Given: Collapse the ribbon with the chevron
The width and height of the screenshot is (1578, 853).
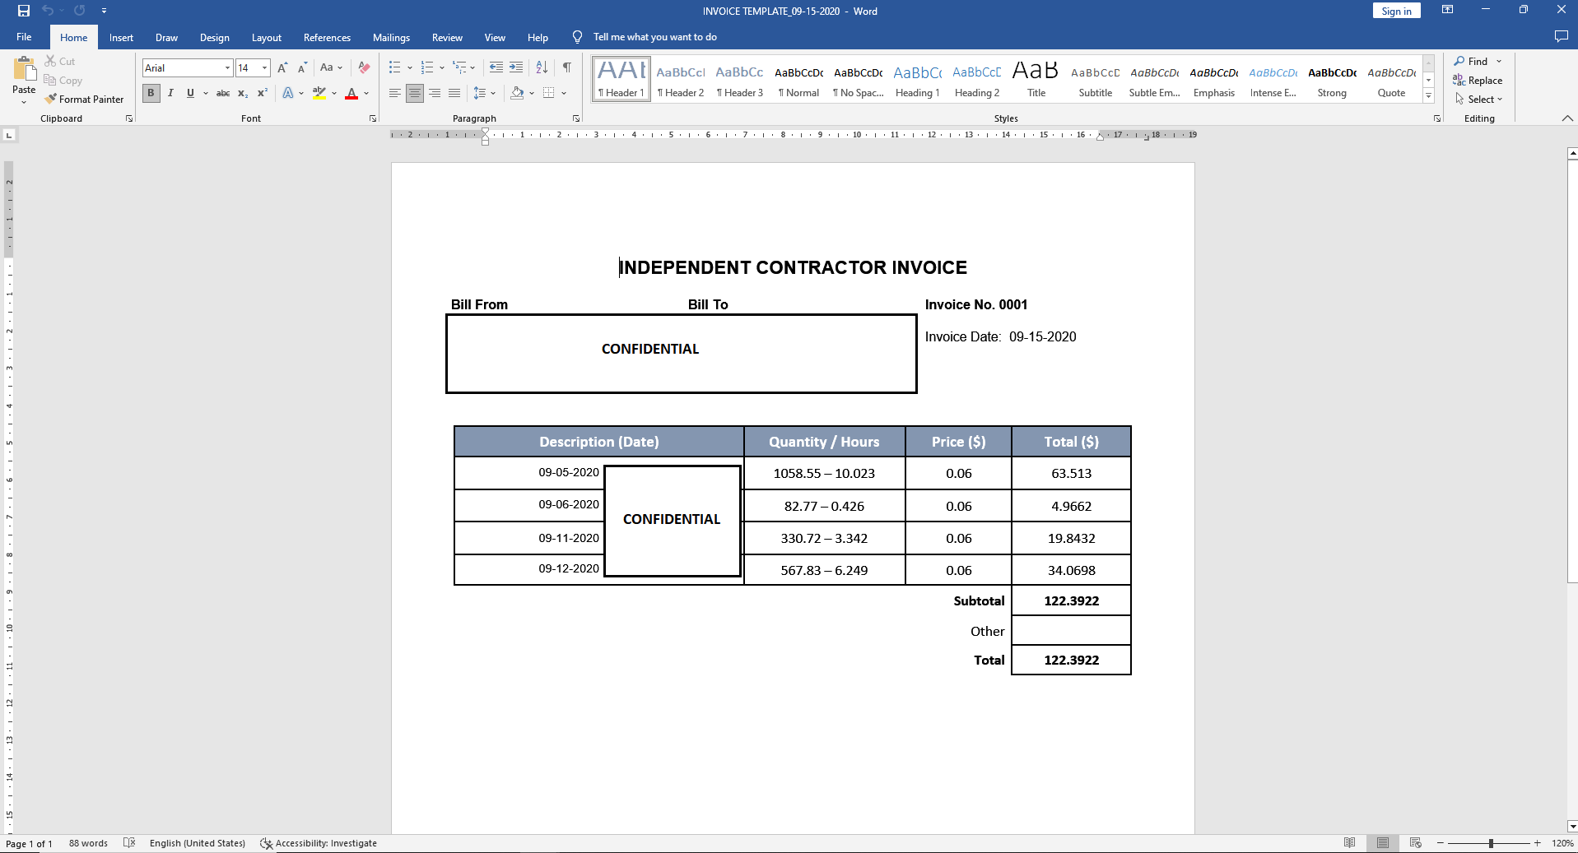Looking at the screenshot, I should click(x=1567, y=119).
